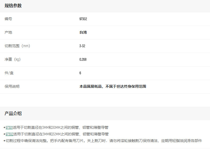Click the 97302 value in the 编号 row
The width and height of the screenshot is (210, 151).
[x=83, y=19]
